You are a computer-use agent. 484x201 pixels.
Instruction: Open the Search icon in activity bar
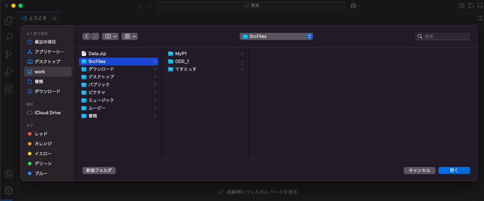pyautogui.click(x=9, y=37)
